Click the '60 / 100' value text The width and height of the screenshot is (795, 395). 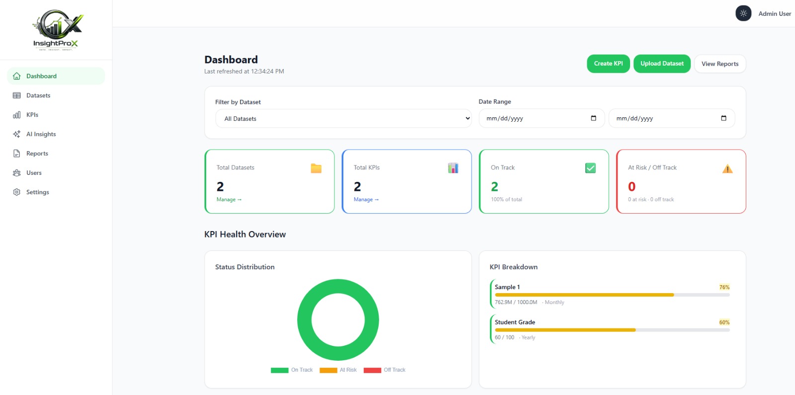pyautogui.click(x=504, y=337)
